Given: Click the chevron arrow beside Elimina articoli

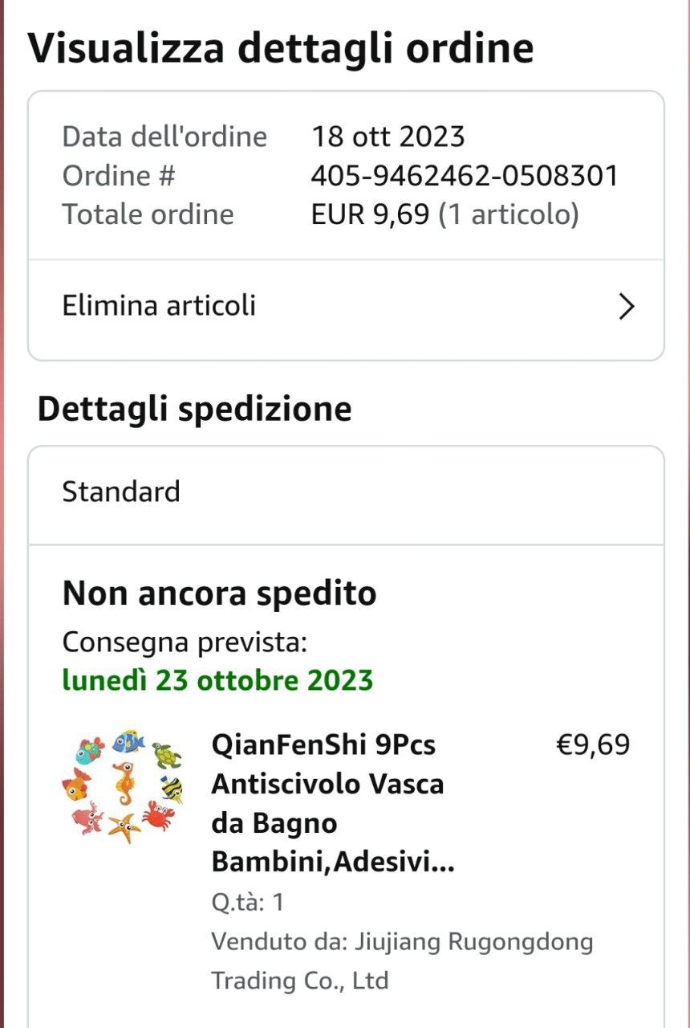Looking at the screenshot, I should pyautogui.click(x=627, y=306).
